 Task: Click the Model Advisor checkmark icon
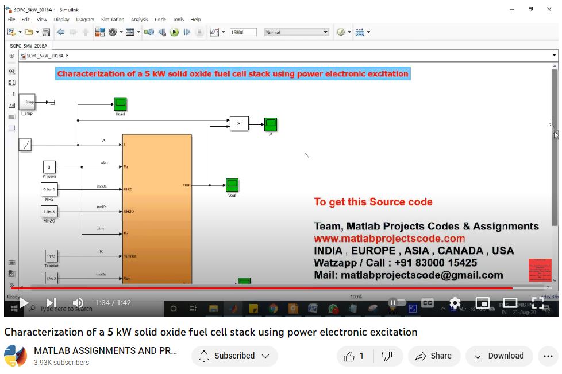tap(341, 32)
